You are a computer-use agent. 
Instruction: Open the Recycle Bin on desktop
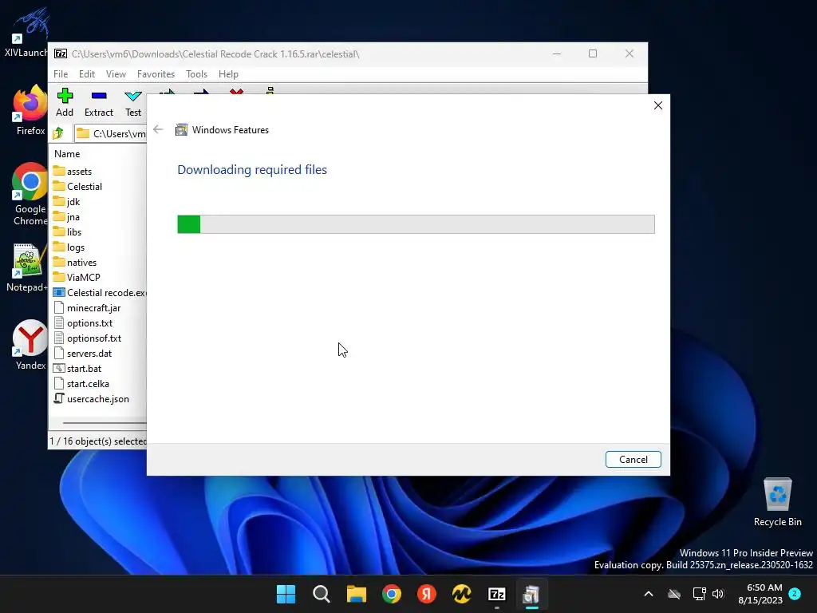[x=777, y=502]
